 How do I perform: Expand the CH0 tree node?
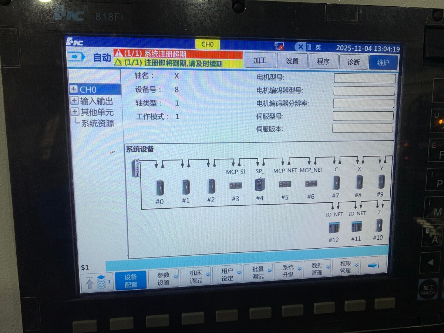click(73, 90)
